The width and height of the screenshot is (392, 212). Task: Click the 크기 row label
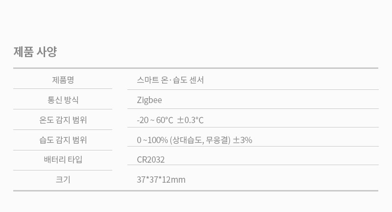pyautogui.click(x=62, y=180)
